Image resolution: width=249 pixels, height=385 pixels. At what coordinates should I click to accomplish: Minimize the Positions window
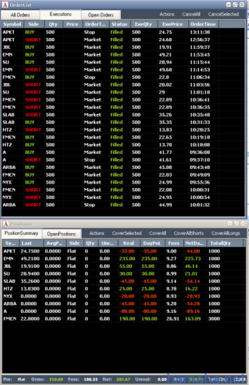(230, 223)
